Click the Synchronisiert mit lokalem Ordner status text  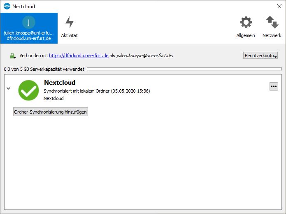(97, 91)
